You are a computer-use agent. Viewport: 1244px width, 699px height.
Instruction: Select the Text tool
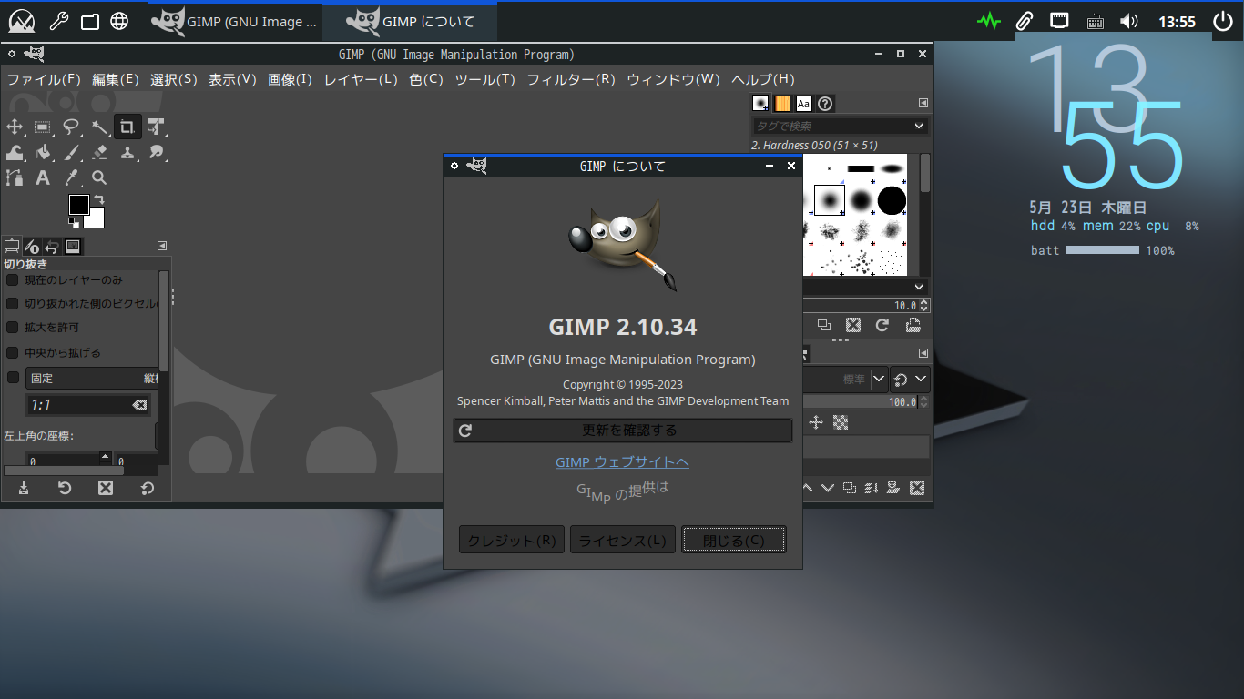43,178
